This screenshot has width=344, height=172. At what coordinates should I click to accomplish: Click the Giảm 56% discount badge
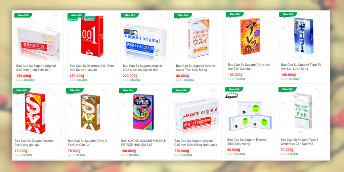[183, 15]
